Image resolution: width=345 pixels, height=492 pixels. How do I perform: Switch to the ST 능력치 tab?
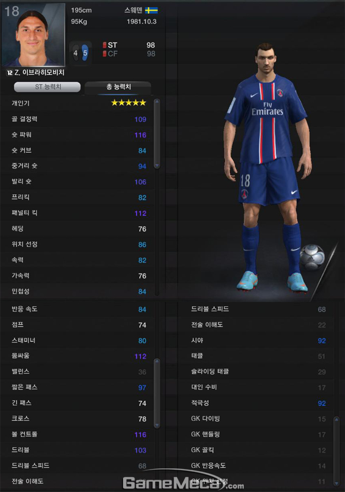(47, 87)
